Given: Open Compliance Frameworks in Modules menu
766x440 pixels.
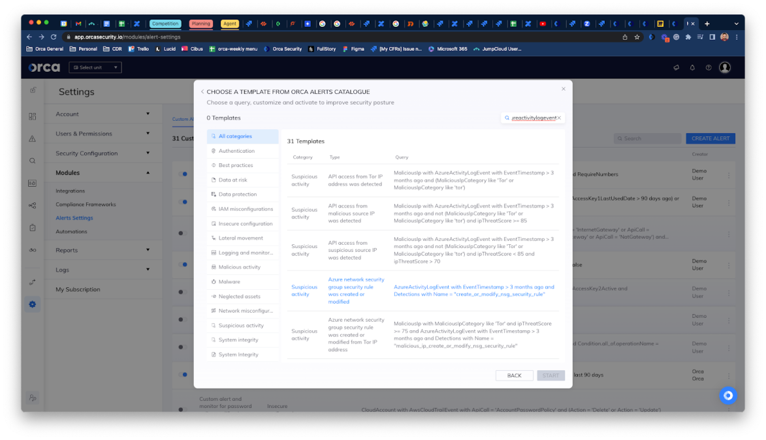Looking at the screenshot, I should tap(86, 204).
